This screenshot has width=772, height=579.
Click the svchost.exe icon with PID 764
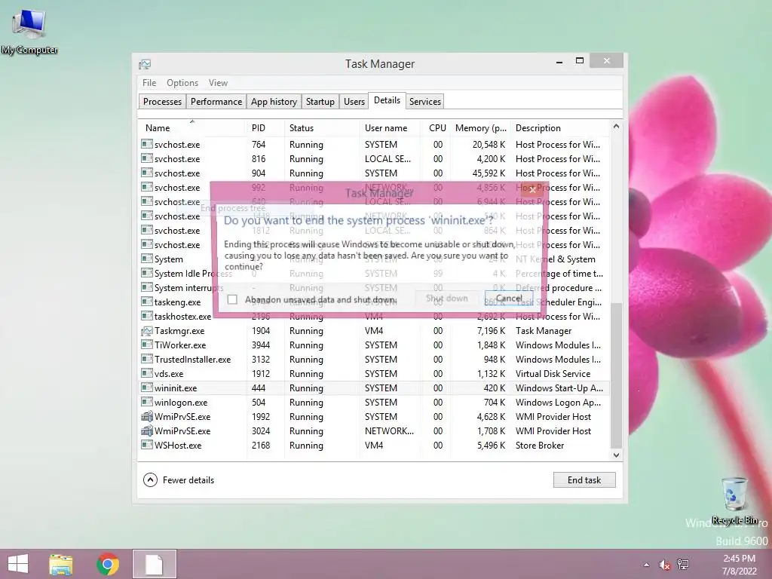(146, 144)
